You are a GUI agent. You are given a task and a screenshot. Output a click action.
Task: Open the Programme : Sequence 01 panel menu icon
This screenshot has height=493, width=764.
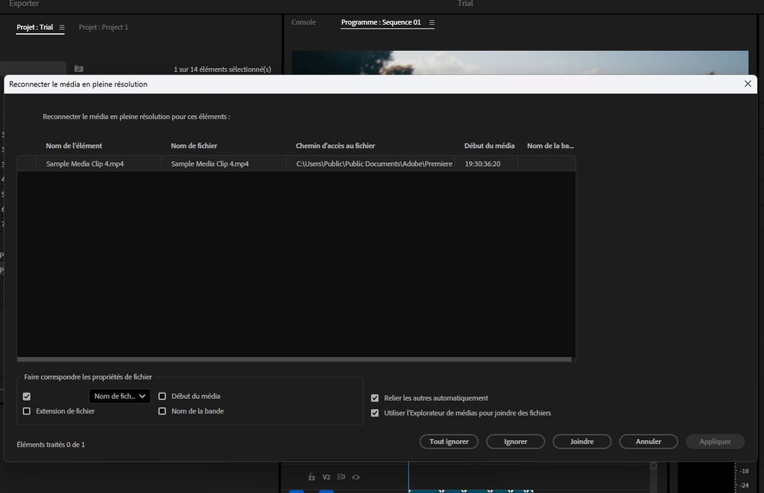coord(432,22)
